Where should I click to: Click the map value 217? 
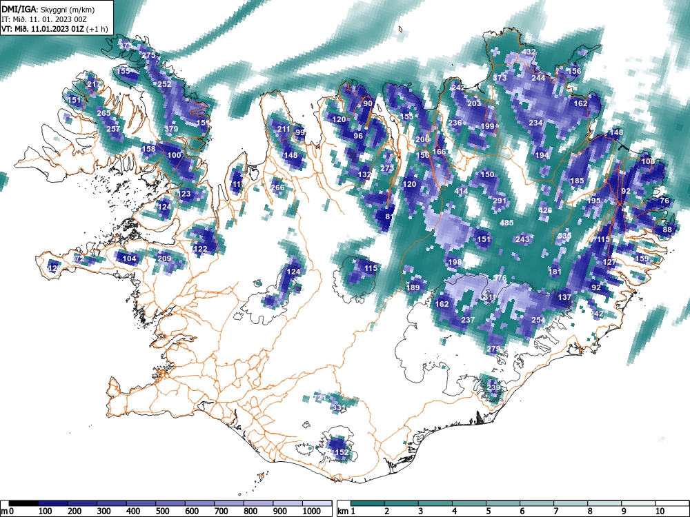pos(93,84)
